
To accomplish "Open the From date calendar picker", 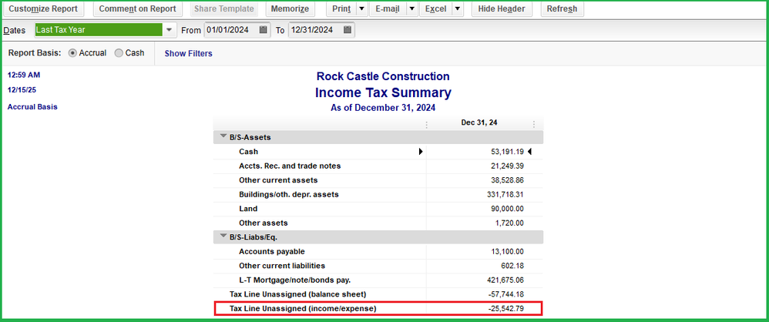I will 263,30.
